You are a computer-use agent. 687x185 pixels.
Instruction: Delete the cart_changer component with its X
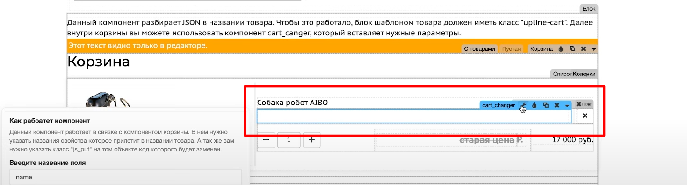(x=557, y=105)
